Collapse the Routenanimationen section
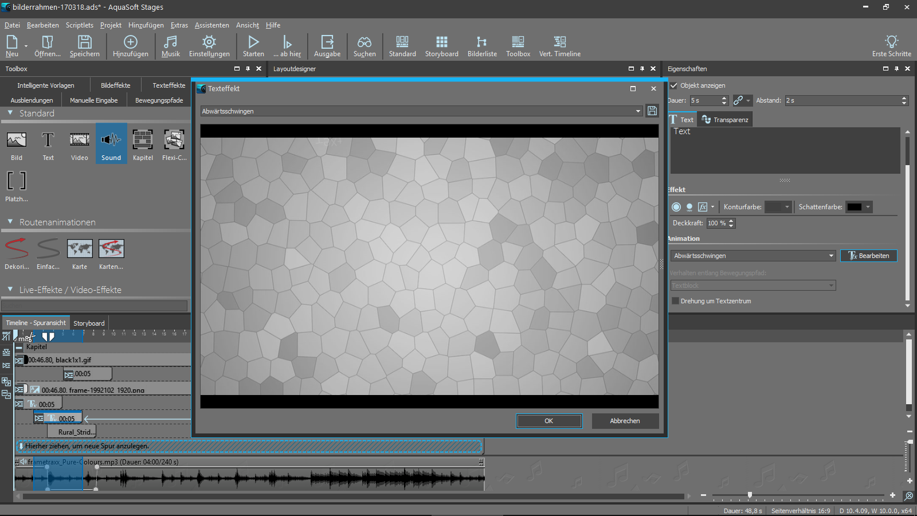Image resolution: width=917 pixels, height=516 pixels. [x=10, y=222]
